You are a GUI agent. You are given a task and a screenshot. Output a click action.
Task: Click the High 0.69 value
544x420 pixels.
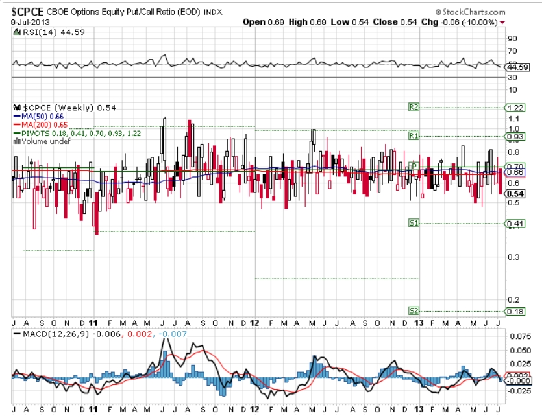click(x=308, y=22)
